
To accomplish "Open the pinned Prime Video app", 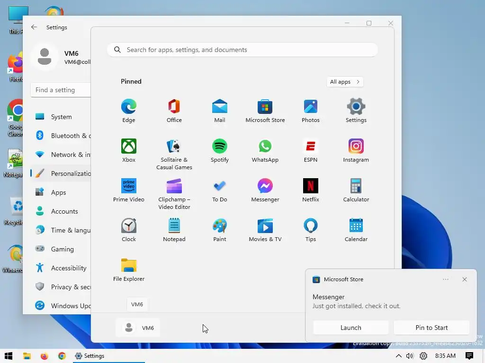I will (129, 190).
